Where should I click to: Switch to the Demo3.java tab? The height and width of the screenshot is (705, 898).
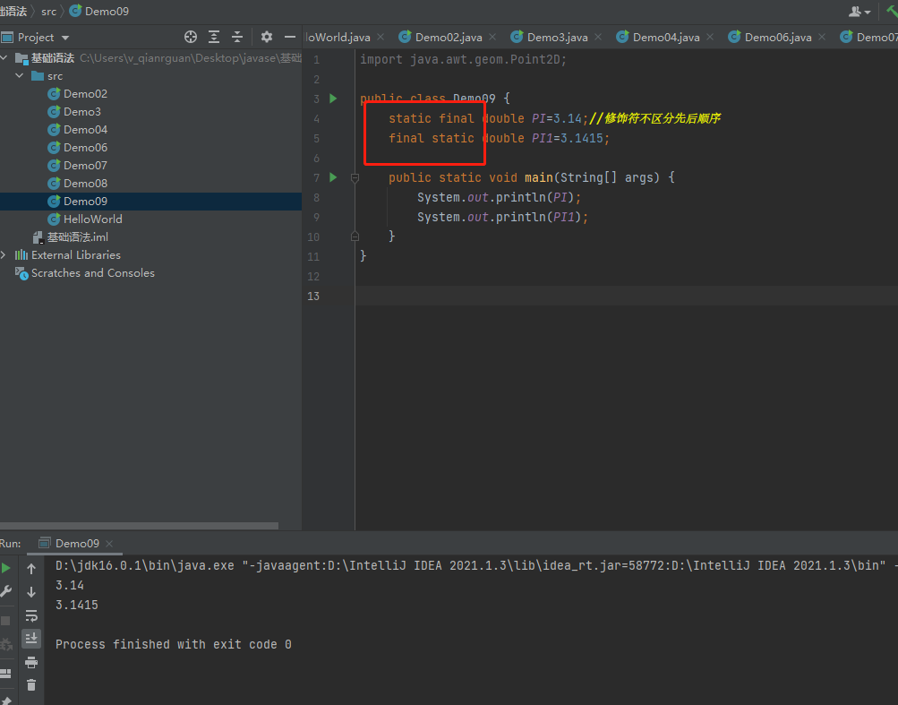557,38
